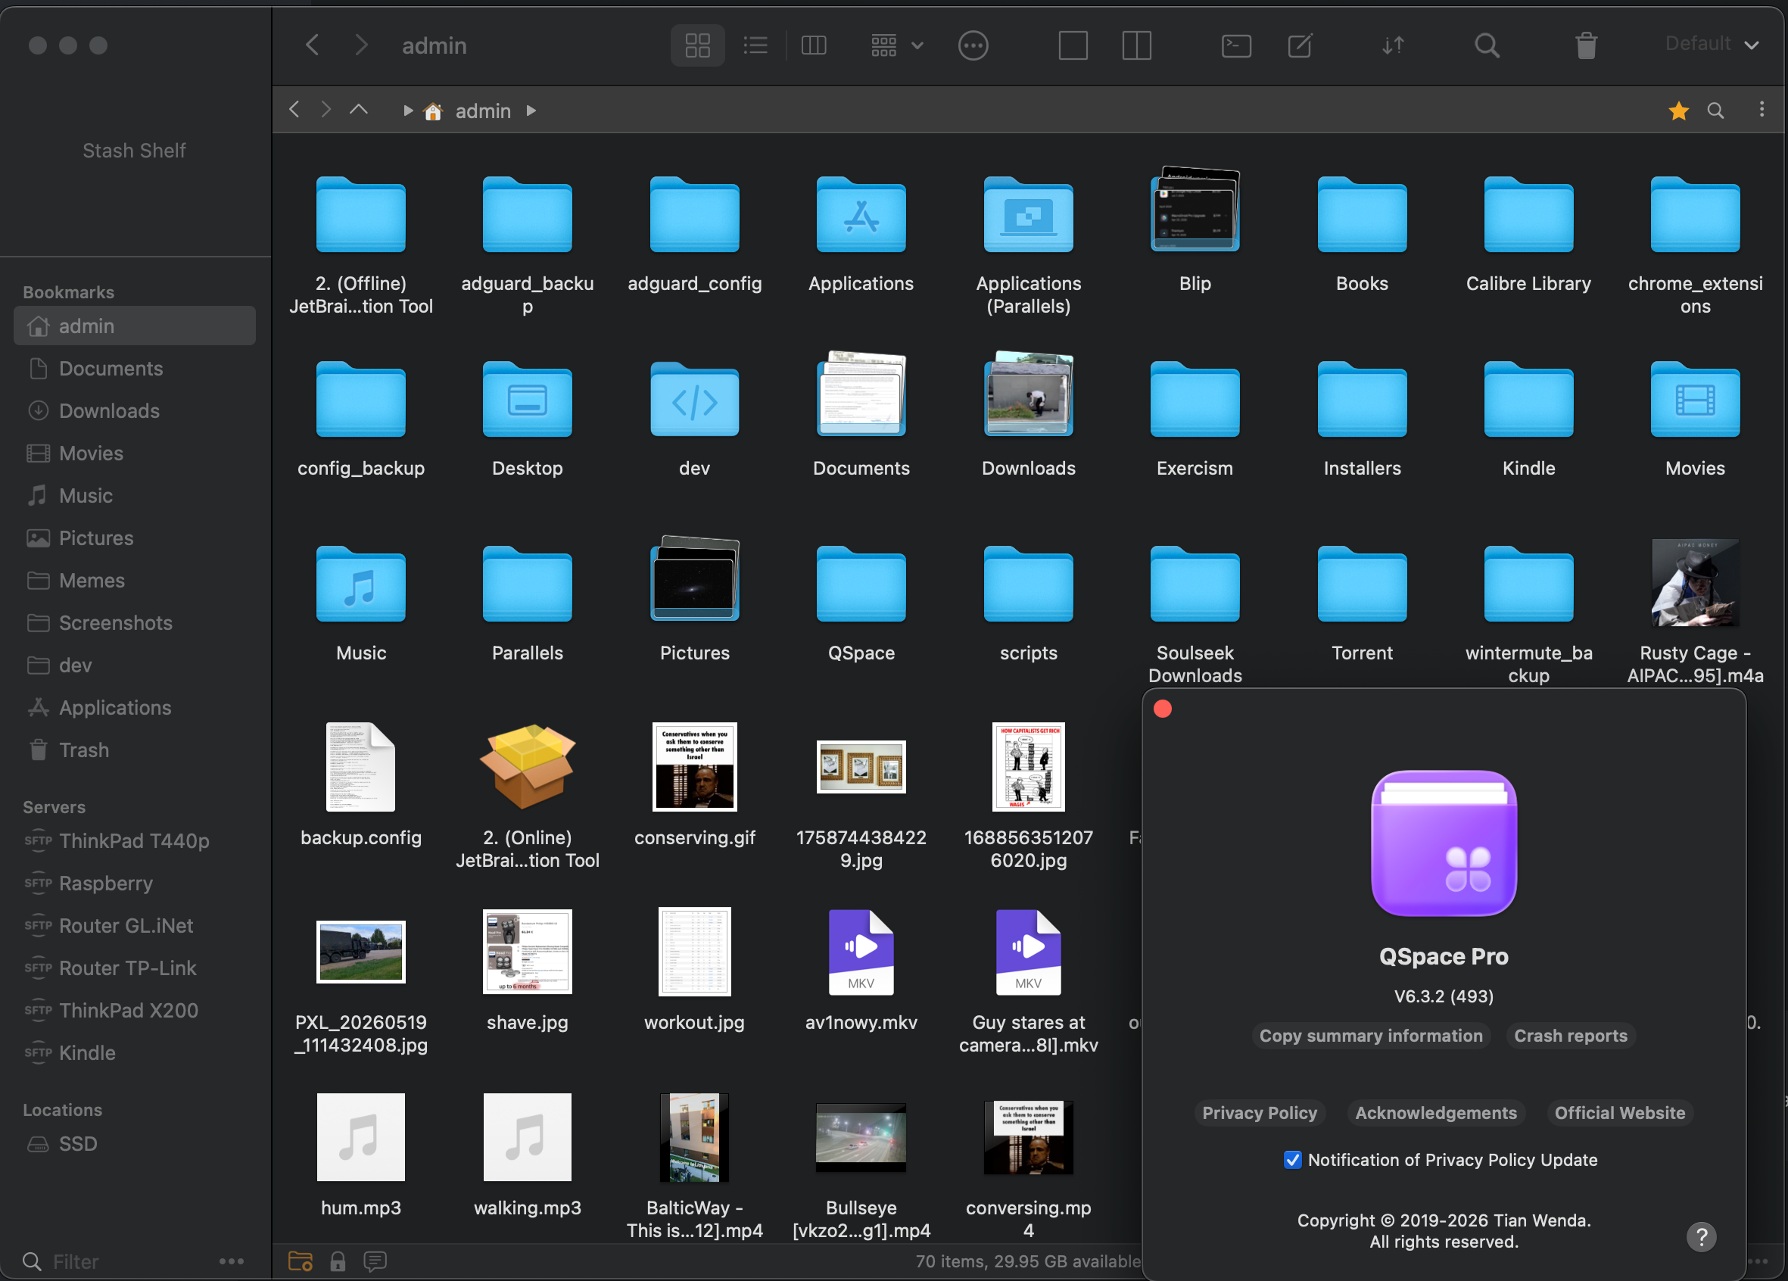This screenshot has width=1788, height=1281.
Task: Open the Acknowledgements link
Action: [1435, 1113]
